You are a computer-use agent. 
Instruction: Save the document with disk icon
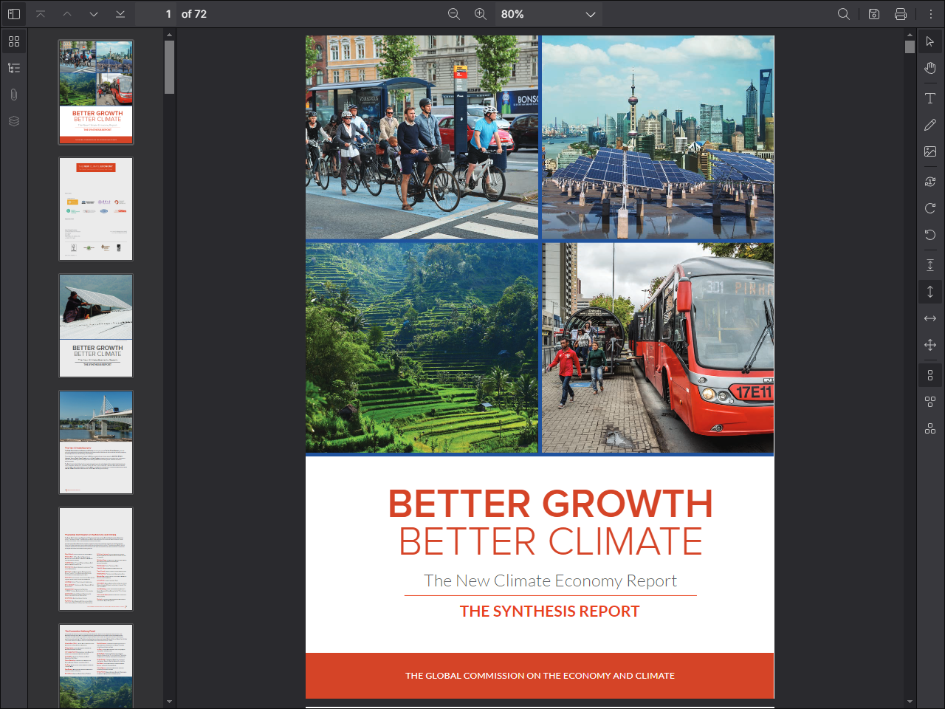(874, 14)
